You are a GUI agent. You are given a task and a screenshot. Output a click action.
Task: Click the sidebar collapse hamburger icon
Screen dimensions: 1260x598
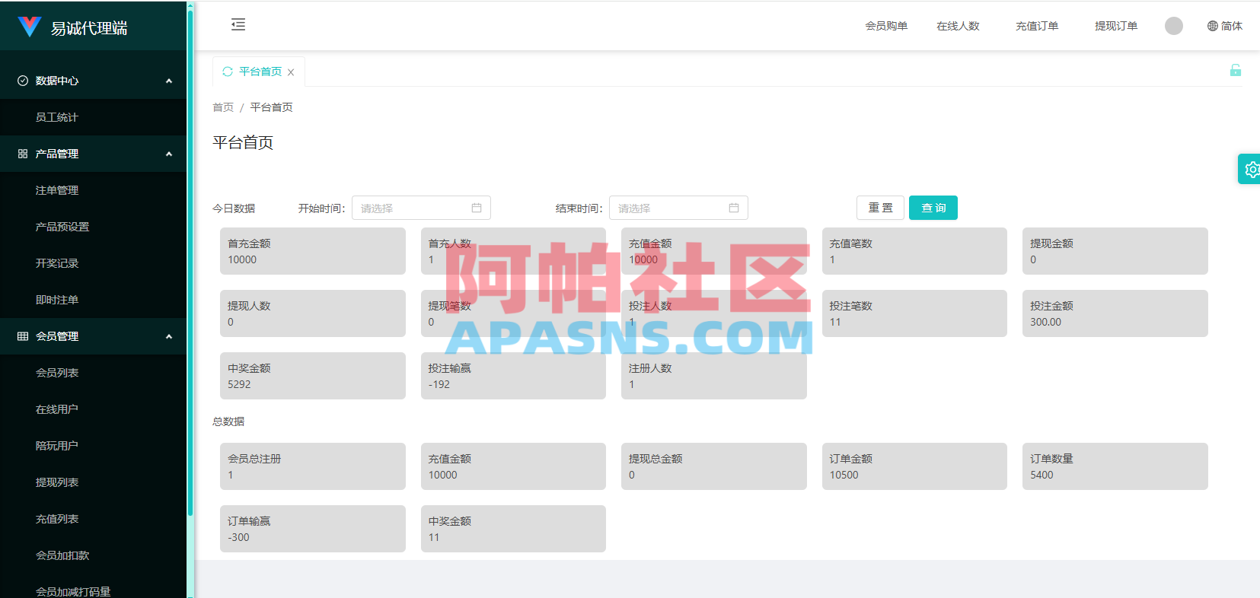(238, 24)
